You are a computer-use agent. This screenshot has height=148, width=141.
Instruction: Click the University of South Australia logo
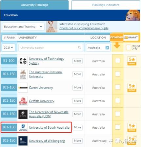[23, 128]
